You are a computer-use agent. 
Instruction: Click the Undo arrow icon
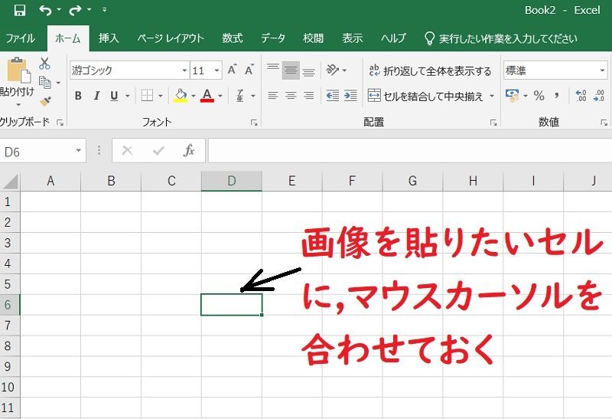point(45,10)
